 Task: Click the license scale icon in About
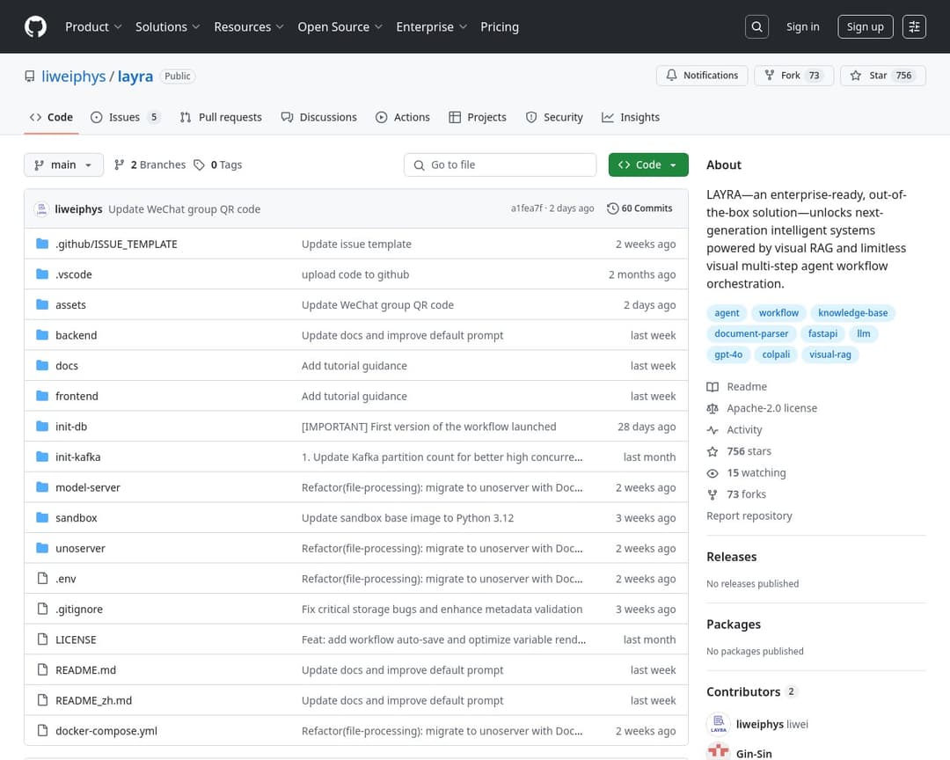(712, 408)
